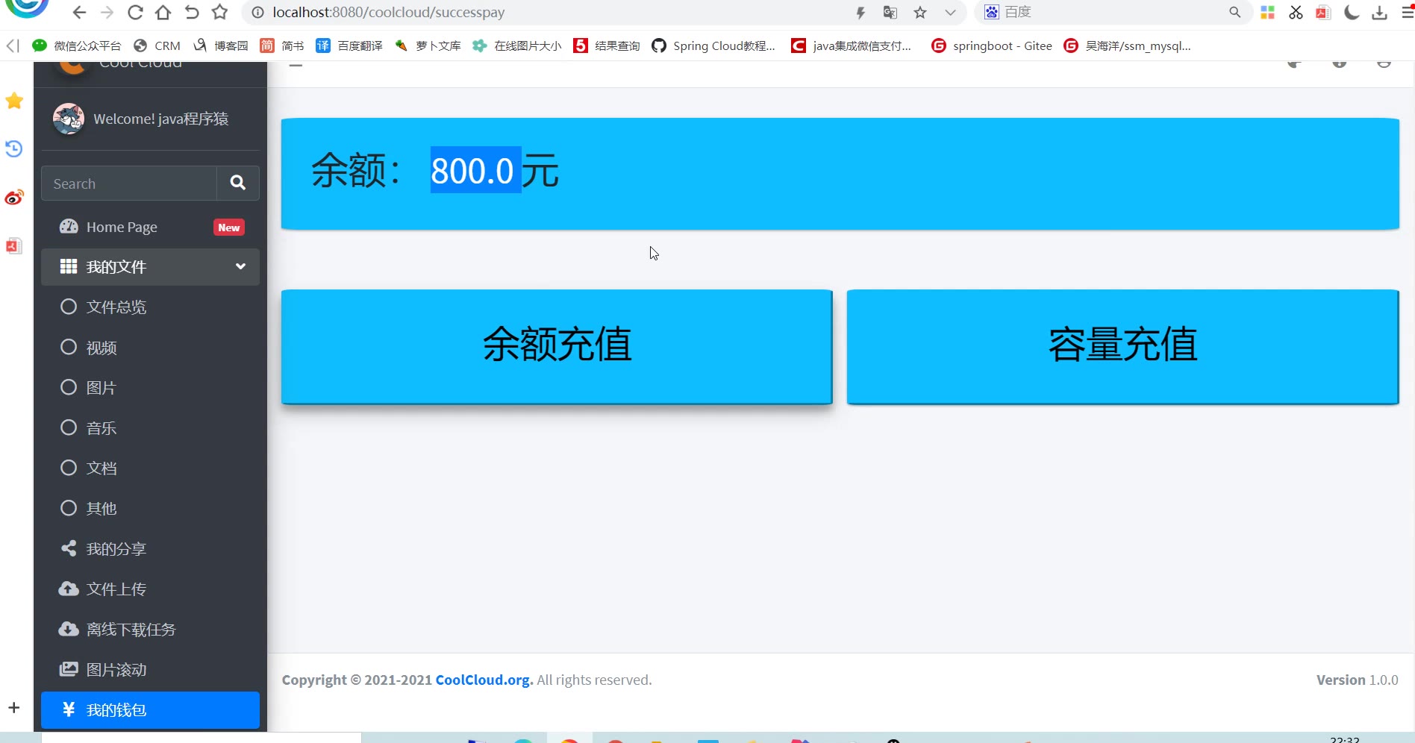Click the star icon next to the translate icon

click(x=920, y=13)
